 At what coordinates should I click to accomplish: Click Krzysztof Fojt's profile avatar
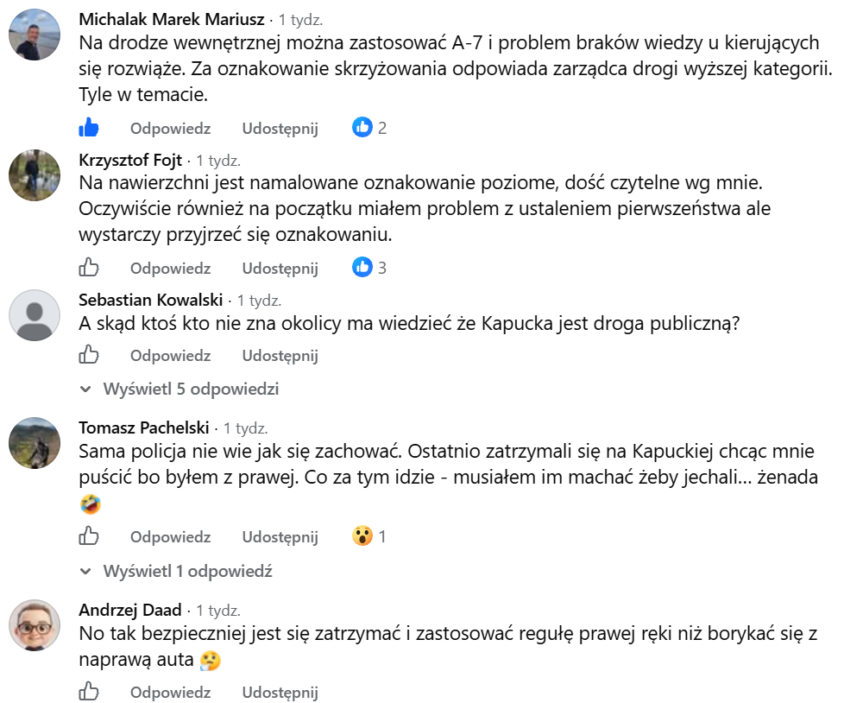pyautogui.click(x=35, y=175)
